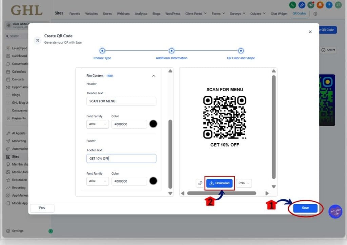
Task: Select the Additional Information step indicator
Action: [171, 51]
